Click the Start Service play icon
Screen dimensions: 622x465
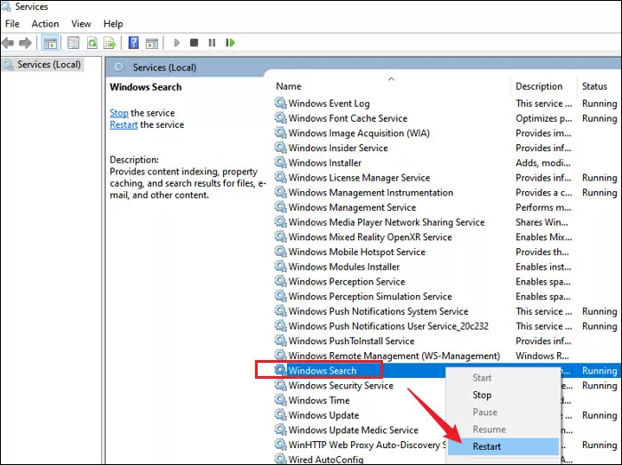pyautogui.click(x=177, y=43)
